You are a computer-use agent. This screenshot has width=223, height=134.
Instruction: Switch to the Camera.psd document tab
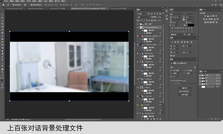pos(58,9)
